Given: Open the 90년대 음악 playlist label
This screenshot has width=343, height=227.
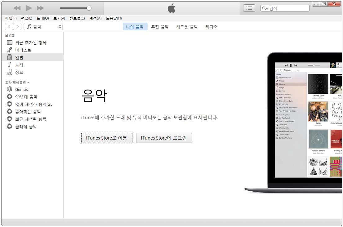Looking at the screenshot, I should 26,97.
